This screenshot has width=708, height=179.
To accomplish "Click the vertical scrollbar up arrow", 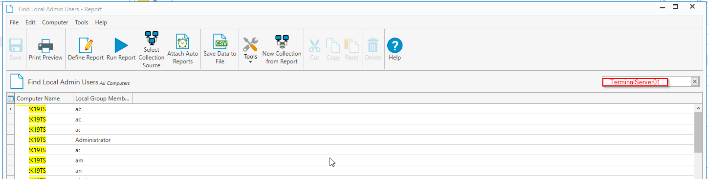I will pos(698,108).
